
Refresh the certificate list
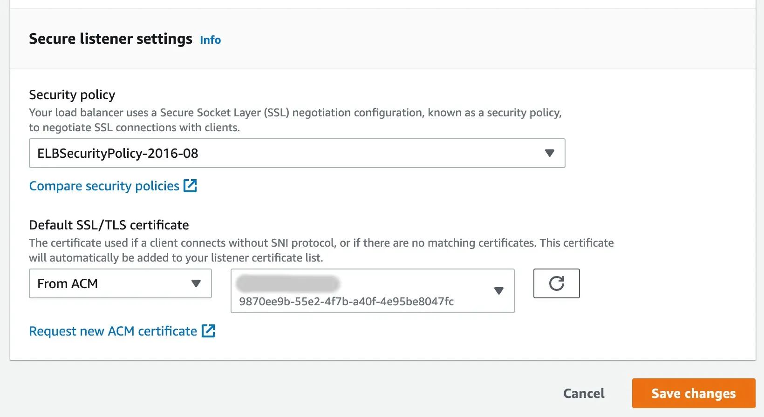coord(556,283)
